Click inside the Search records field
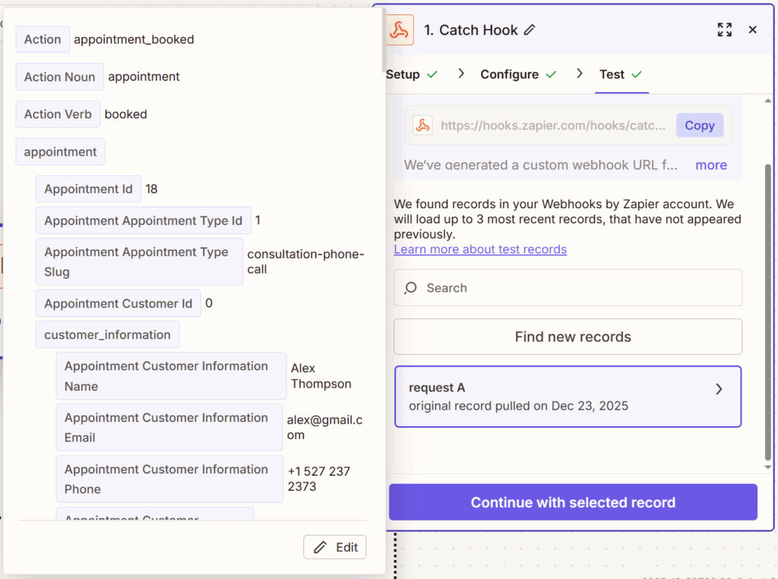 532,288
